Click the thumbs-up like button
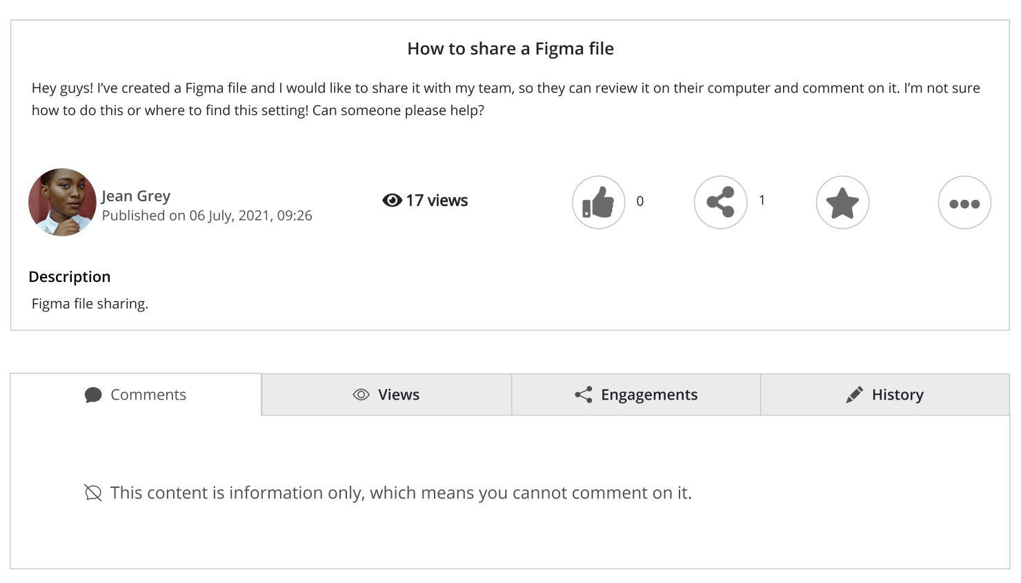 pyautogui.click(x=598, y=203)
